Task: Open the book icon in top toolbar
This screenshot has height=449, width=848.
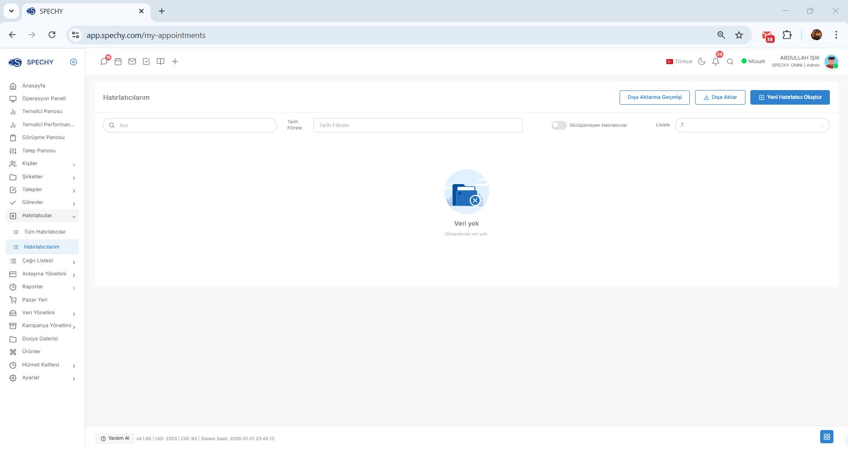Action: click(x=160, y=61)
